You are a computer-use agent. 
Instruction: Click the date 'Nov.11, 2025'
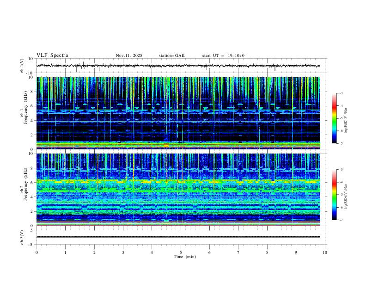click(x=129, y=55)
